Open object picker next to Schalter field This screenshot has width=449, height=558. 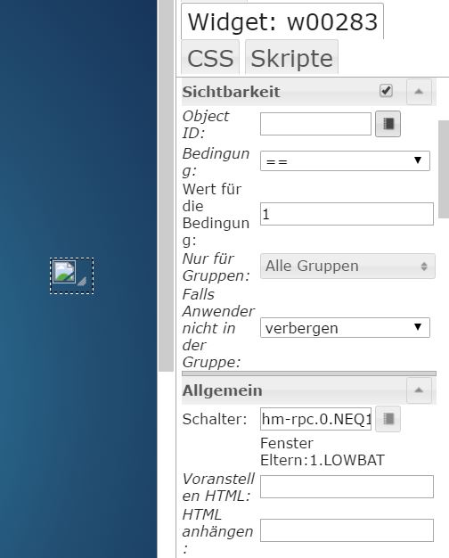click(388, 419)
